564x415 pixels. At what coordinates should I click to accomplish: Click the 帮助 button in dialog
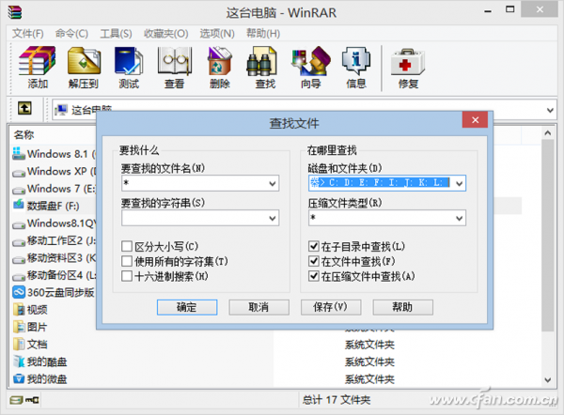[x=403, y=307]
